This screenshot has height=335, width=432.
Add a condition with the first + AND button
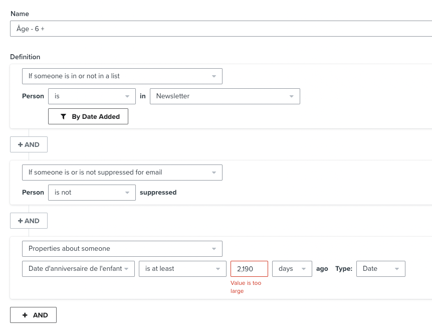tap(29, 144)
